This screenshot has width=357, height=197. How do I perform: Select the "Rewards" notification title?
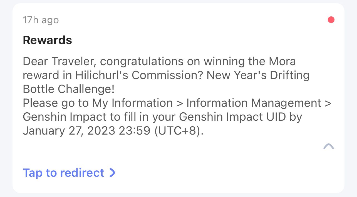click(47, 40)
